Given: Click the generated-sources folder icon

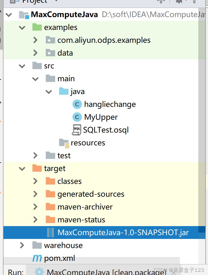Looking at the screenshot, I should (50, 193).
